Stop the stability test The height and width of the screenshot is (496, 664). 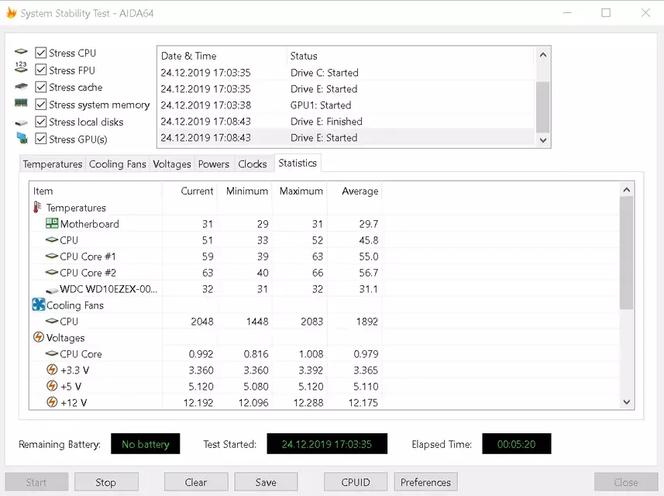tap(106, 482)
